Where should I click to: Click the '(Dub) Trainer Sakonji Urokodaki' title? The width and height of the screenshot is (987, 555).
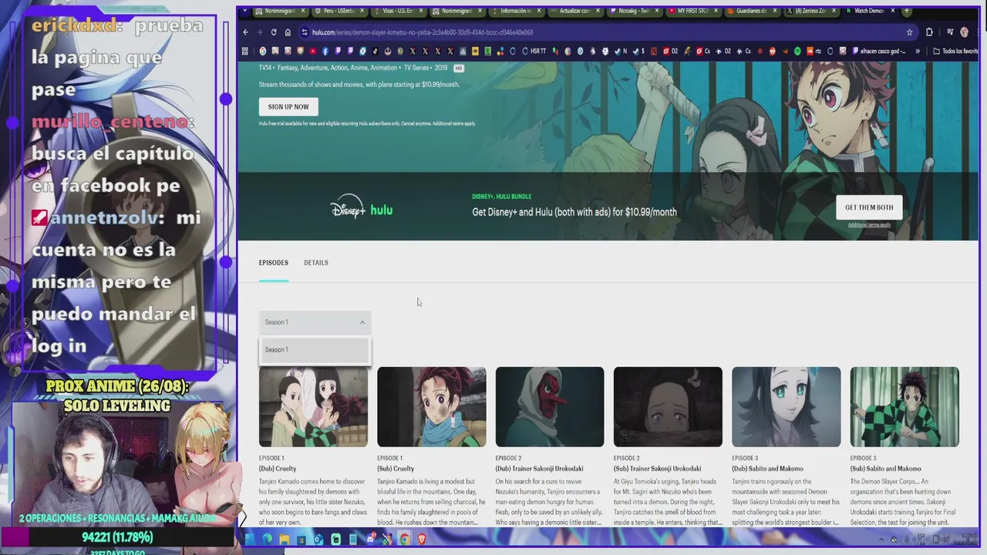click(x=540, y=469)
